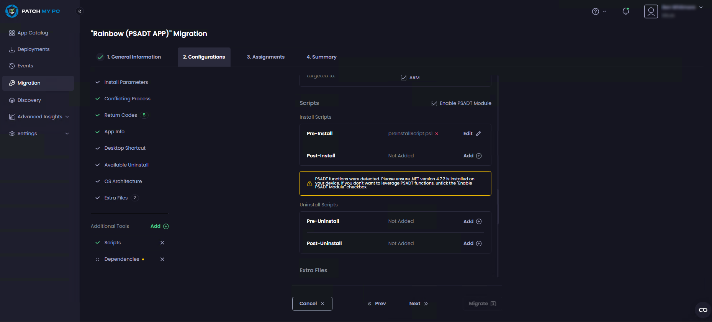Expand the user account dropdown chevron
This screenshot has width=712, height=322.
(x=701, y=7)
